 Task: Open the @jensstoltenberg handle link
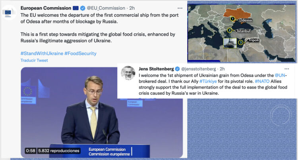200,69
